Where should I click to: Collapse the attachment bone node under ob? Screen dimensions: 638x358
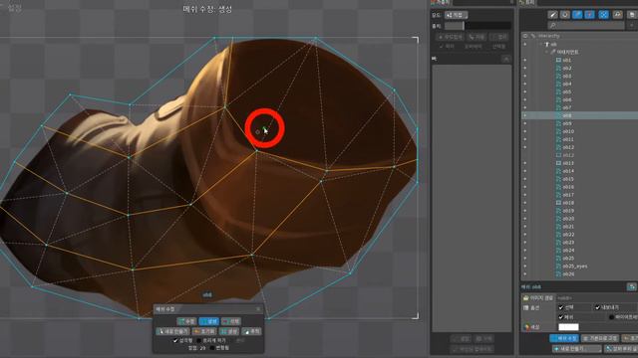pos(546,52)
